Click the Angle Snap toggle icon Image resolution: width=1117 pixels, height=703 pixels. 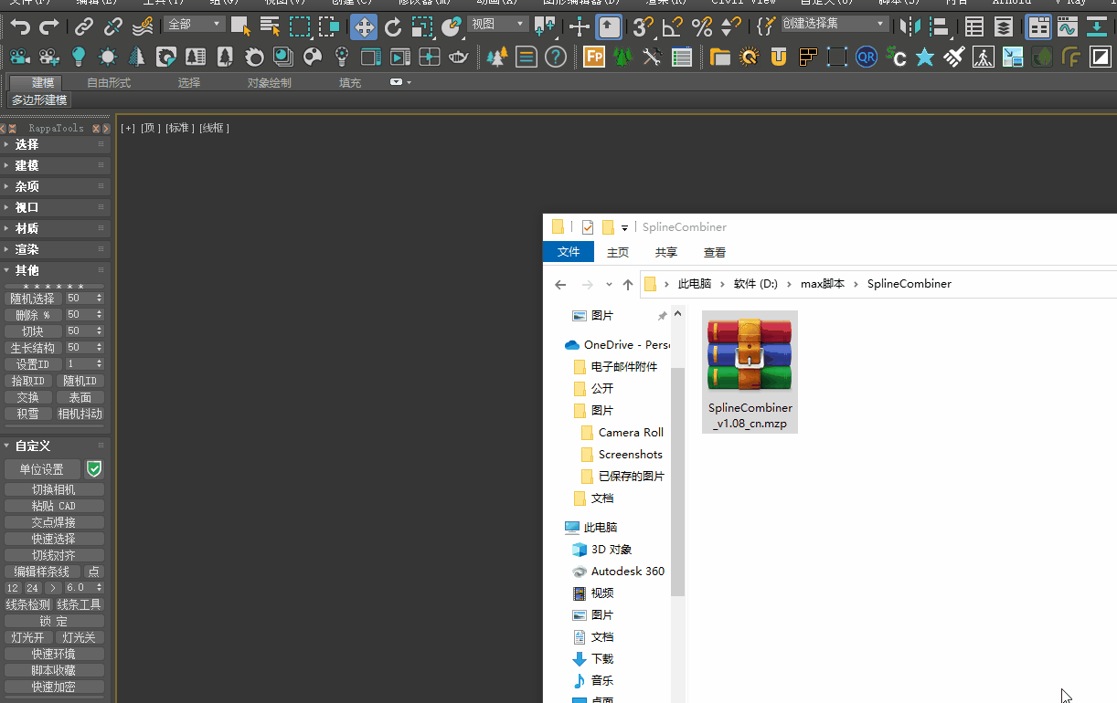(673, 26)
